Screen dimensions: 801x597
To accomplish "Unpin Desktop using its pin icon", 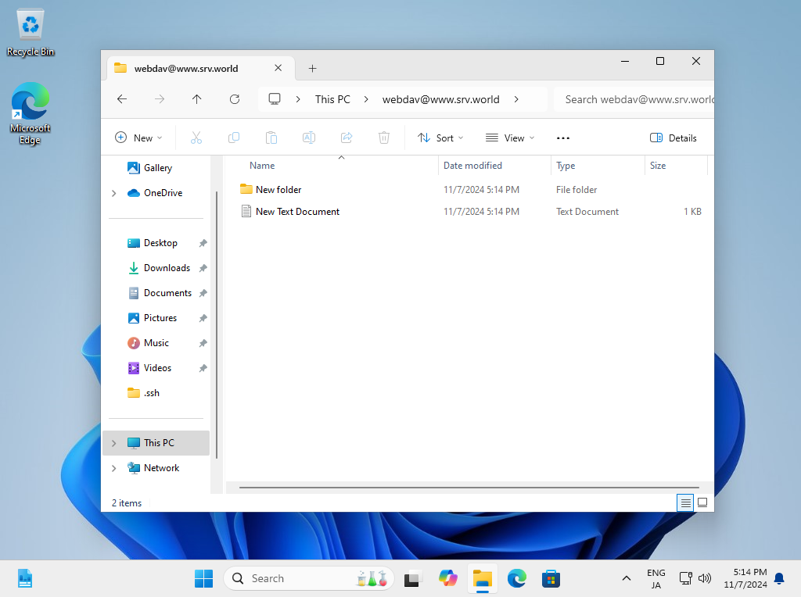I will tap(203, 243).
